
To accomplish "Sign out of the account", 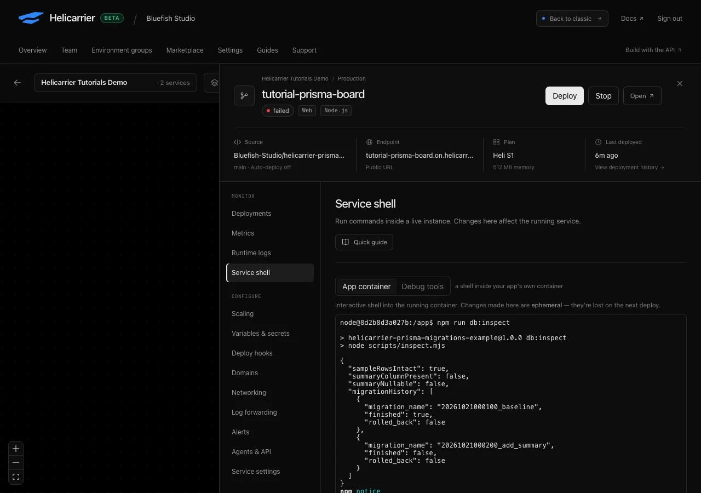I will 670,19.
